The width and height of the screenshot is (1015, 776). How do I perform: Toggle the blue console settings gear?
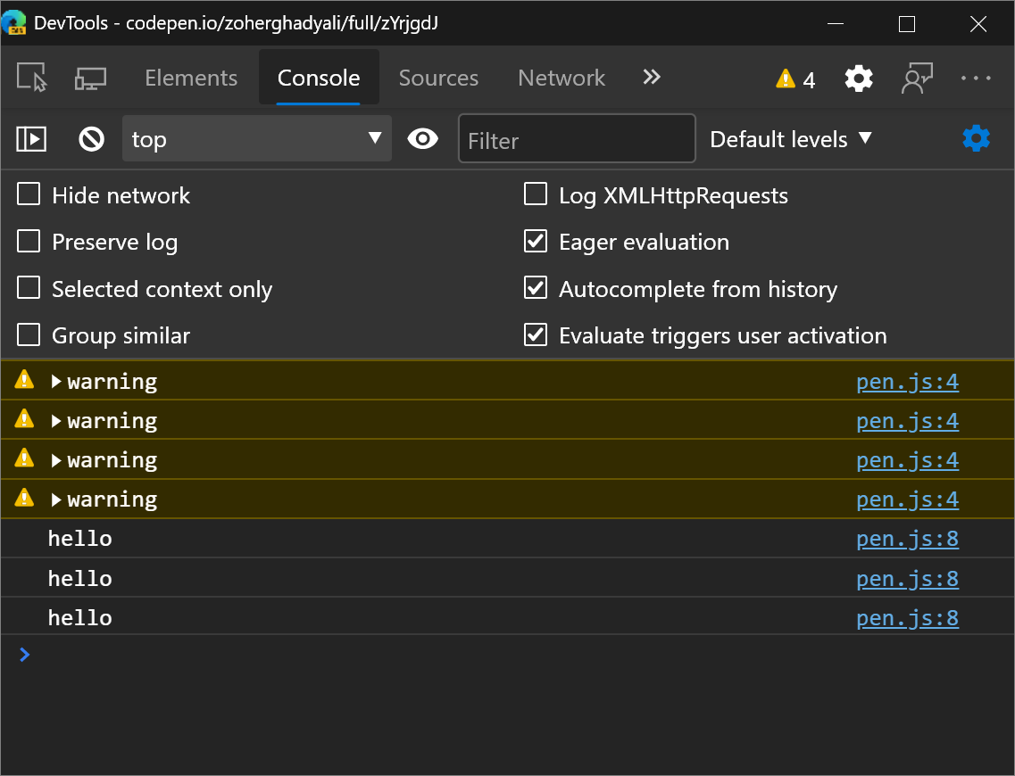pos(976,138)
